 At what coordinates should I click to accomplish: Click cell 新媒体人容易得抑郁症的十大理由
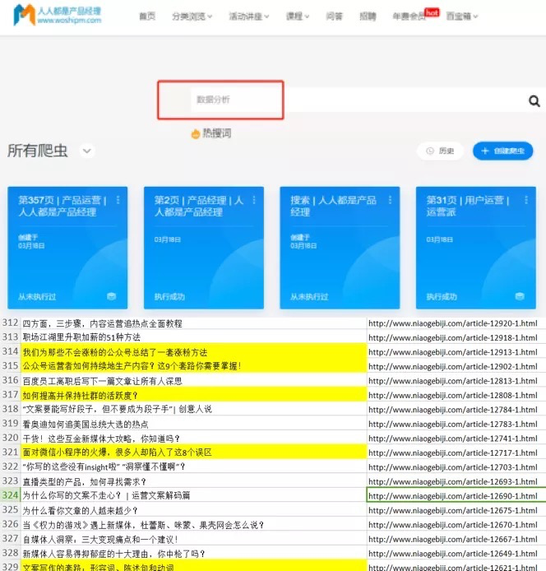pos(193,554)
